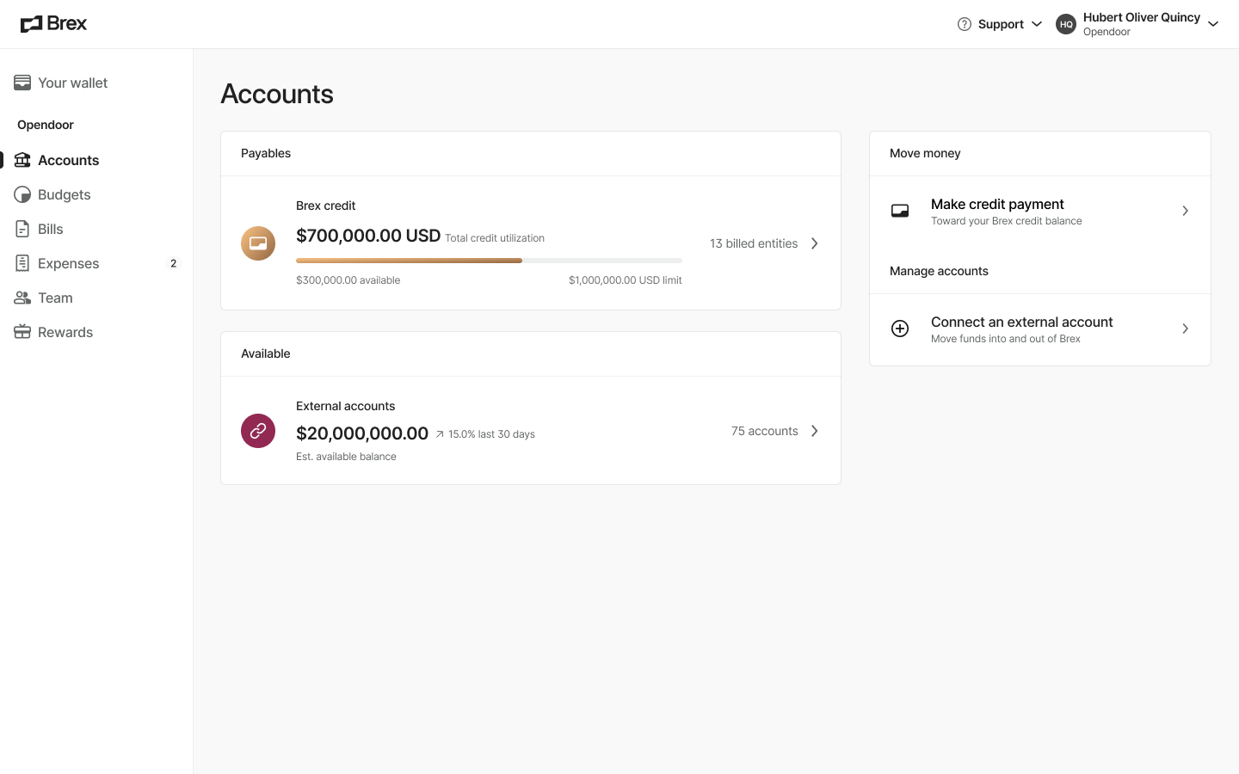Click the Connect external account chevron

pyautogui.click(x=1185, y=329)
